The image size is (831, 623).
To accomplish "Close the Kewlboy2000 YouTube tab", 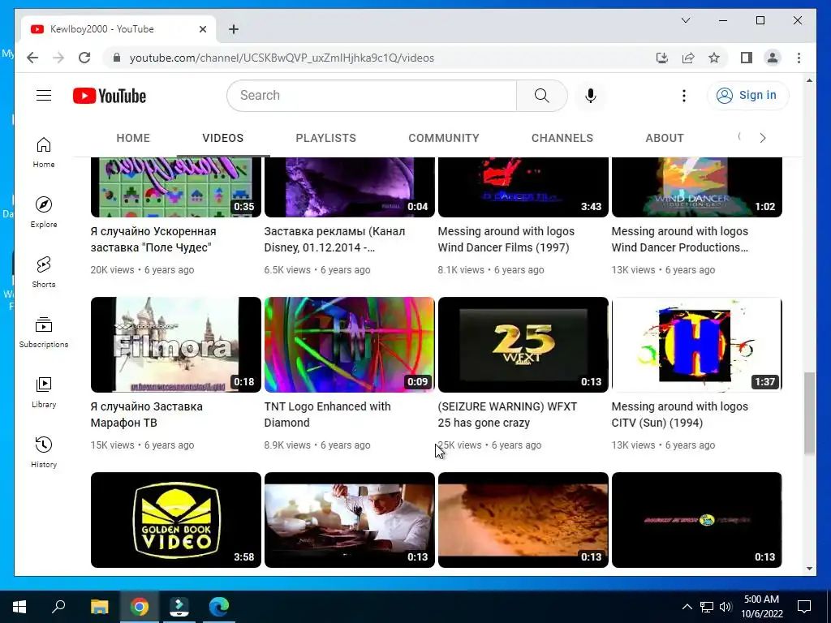I will pyautogui.click(x=202, y=29).
